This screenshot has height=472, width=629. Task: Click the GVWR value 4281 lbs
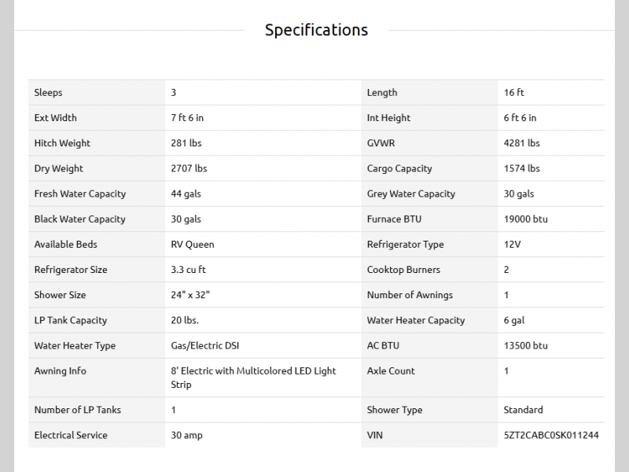[x=521, y=143]
